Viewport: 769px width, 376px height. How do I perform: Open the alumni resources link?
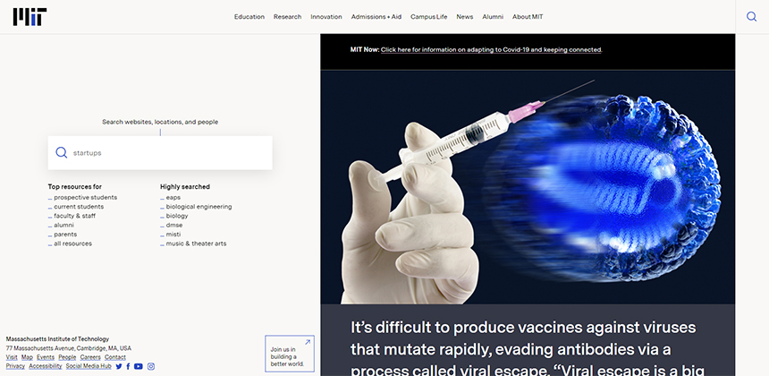pyautogui.click(x=63, y=226)
